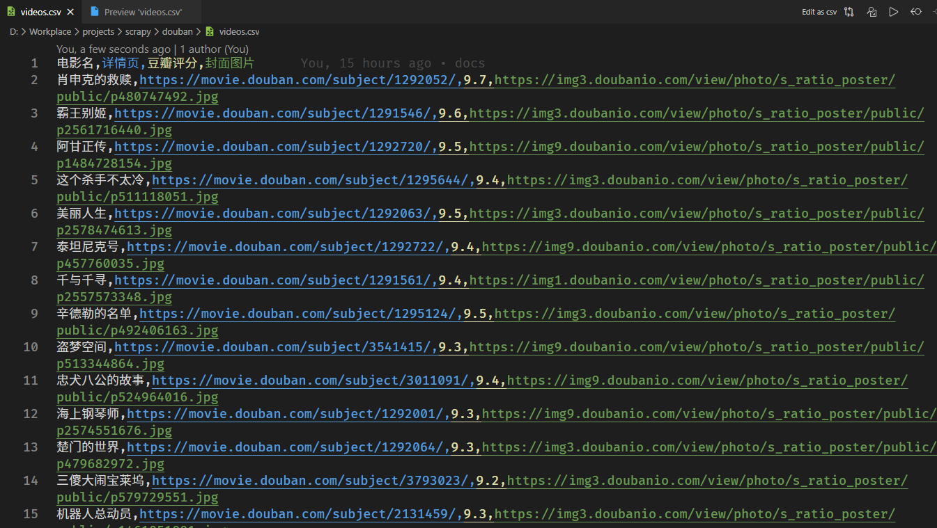Click image filename p480747492.jpg
937x528 pixels.
164,97
